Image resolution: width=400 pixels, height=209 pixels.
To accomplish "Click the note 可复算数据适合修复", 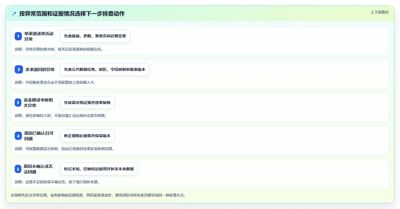I will (x=64, y=149).
